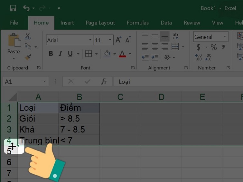Image resolution: width=243 pixels, height=182 pixels.
Task: Switch to the Home tab
Action: click(x=41, y=23)
